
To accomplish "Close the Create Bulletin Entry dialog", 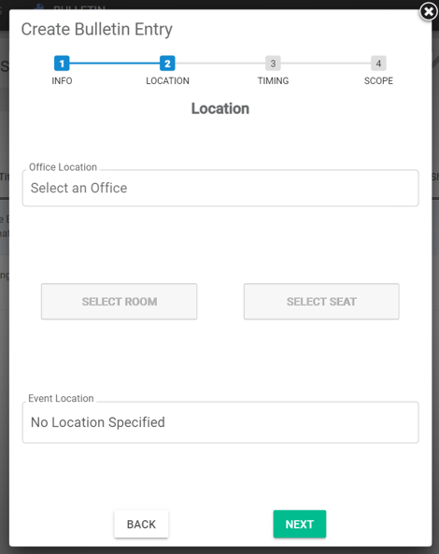I will tap(429, 11).
